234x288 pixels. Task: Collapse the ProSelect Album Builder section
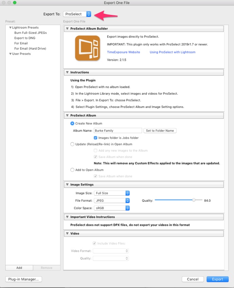pyautogui.click(x=67, y=29)
